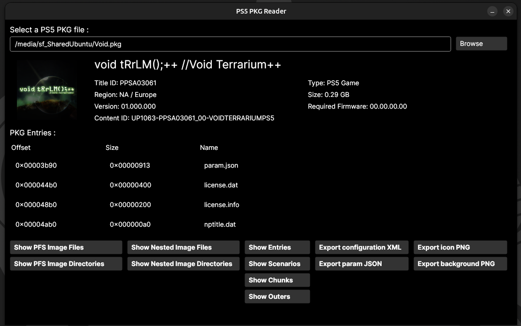
Task: Click the Show Entries button
Action: pos(277,247)
